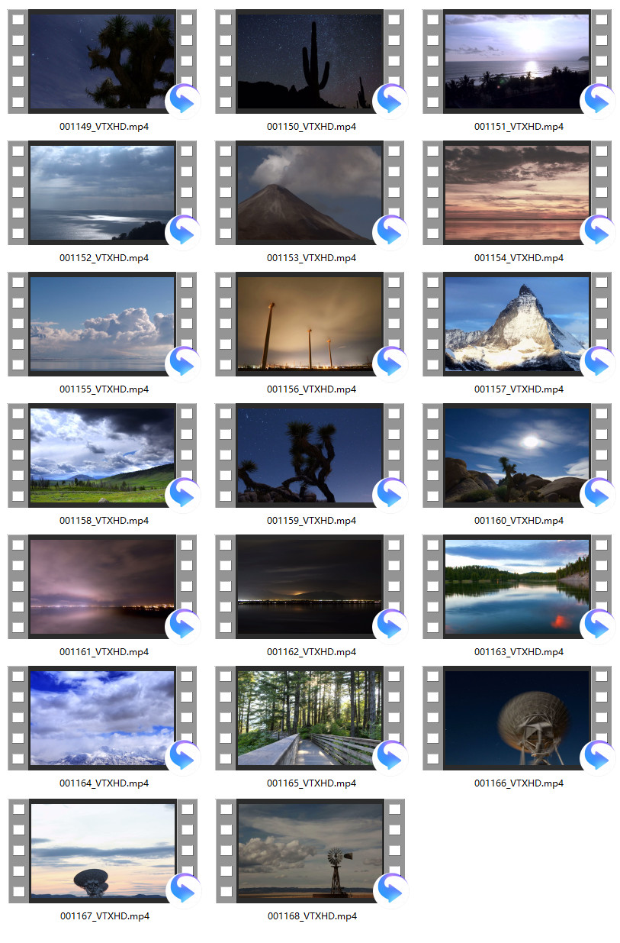Select the 001149_VTXHD.mp4 video thumbnail
The width and height of the screenshot is (620, 943).
102,61
